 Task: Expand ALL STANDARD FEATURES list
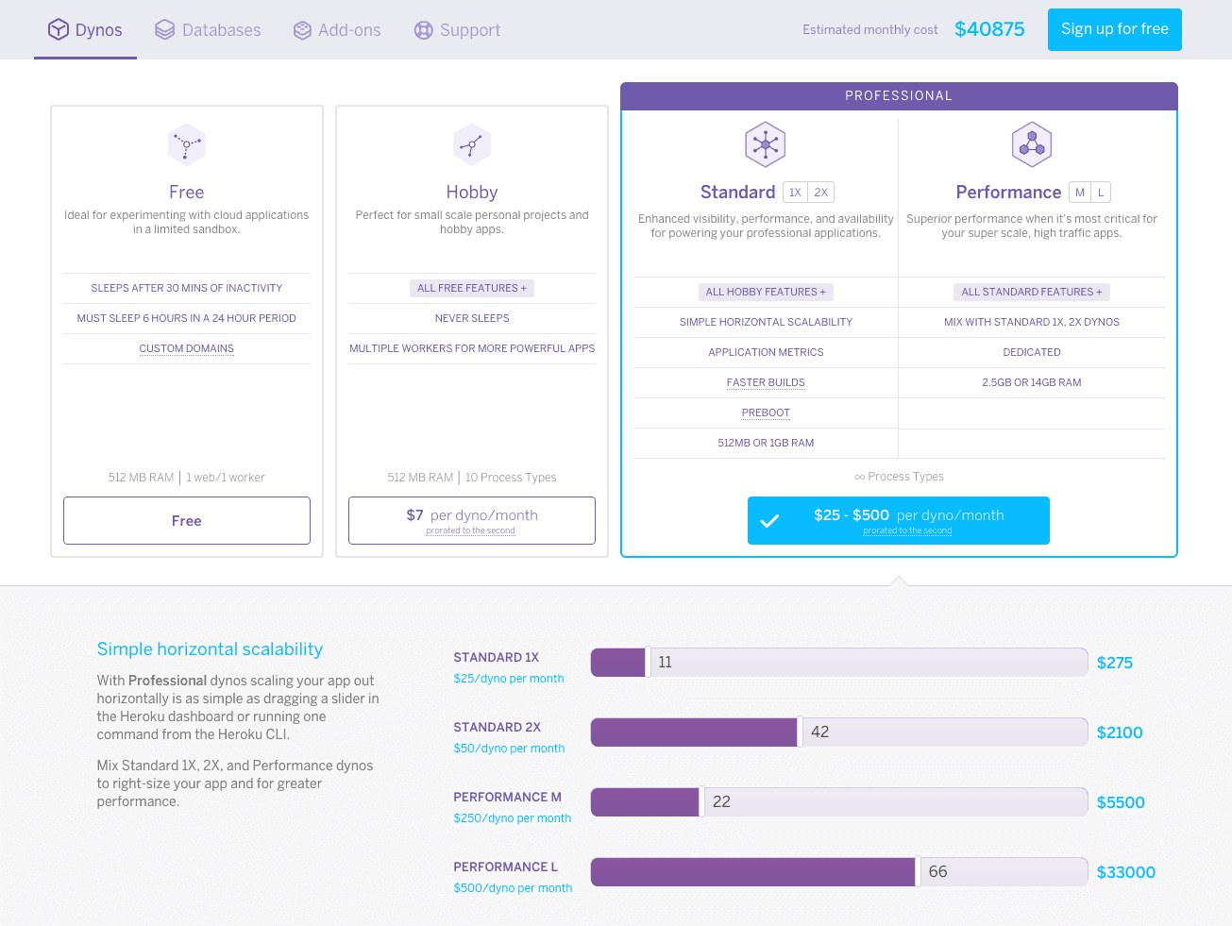click(x=1031, y=292)
